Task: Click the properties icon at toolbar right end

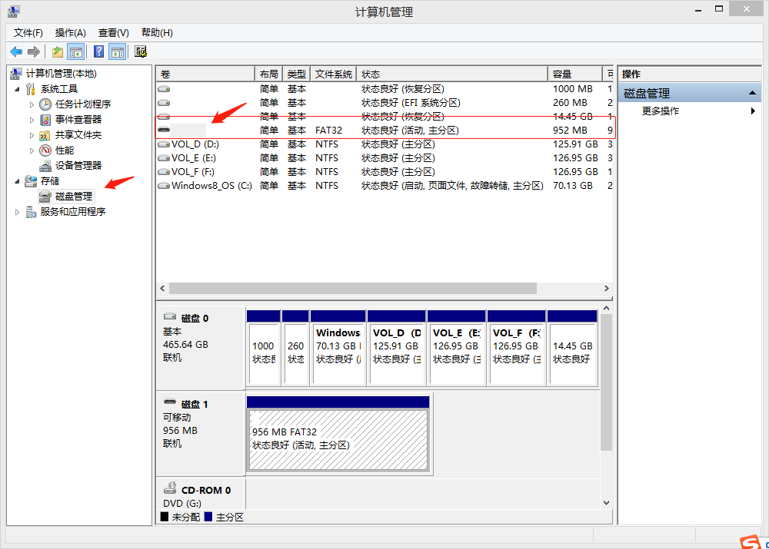Action: [x=140, y=51]
